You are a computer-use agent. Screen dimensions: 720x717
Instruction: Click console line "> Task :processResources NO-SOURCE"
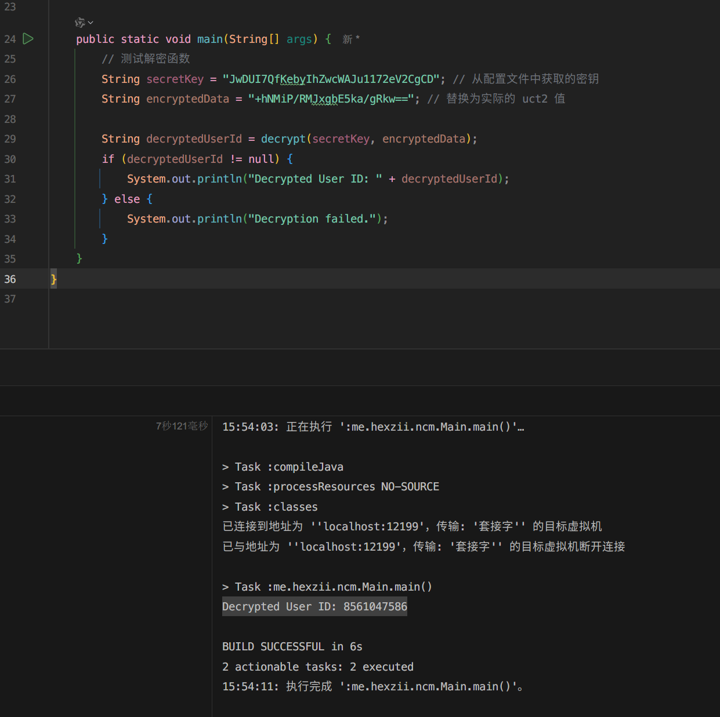tap(331, 487)
